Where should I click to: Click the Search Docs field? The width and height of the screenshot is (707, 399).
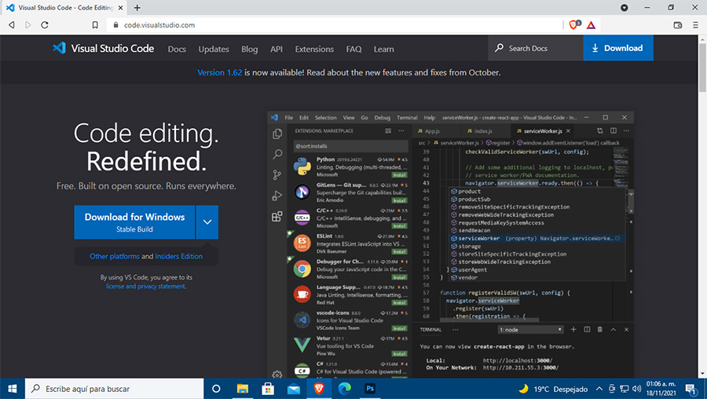pyautogui.click(x=535, y=48)
